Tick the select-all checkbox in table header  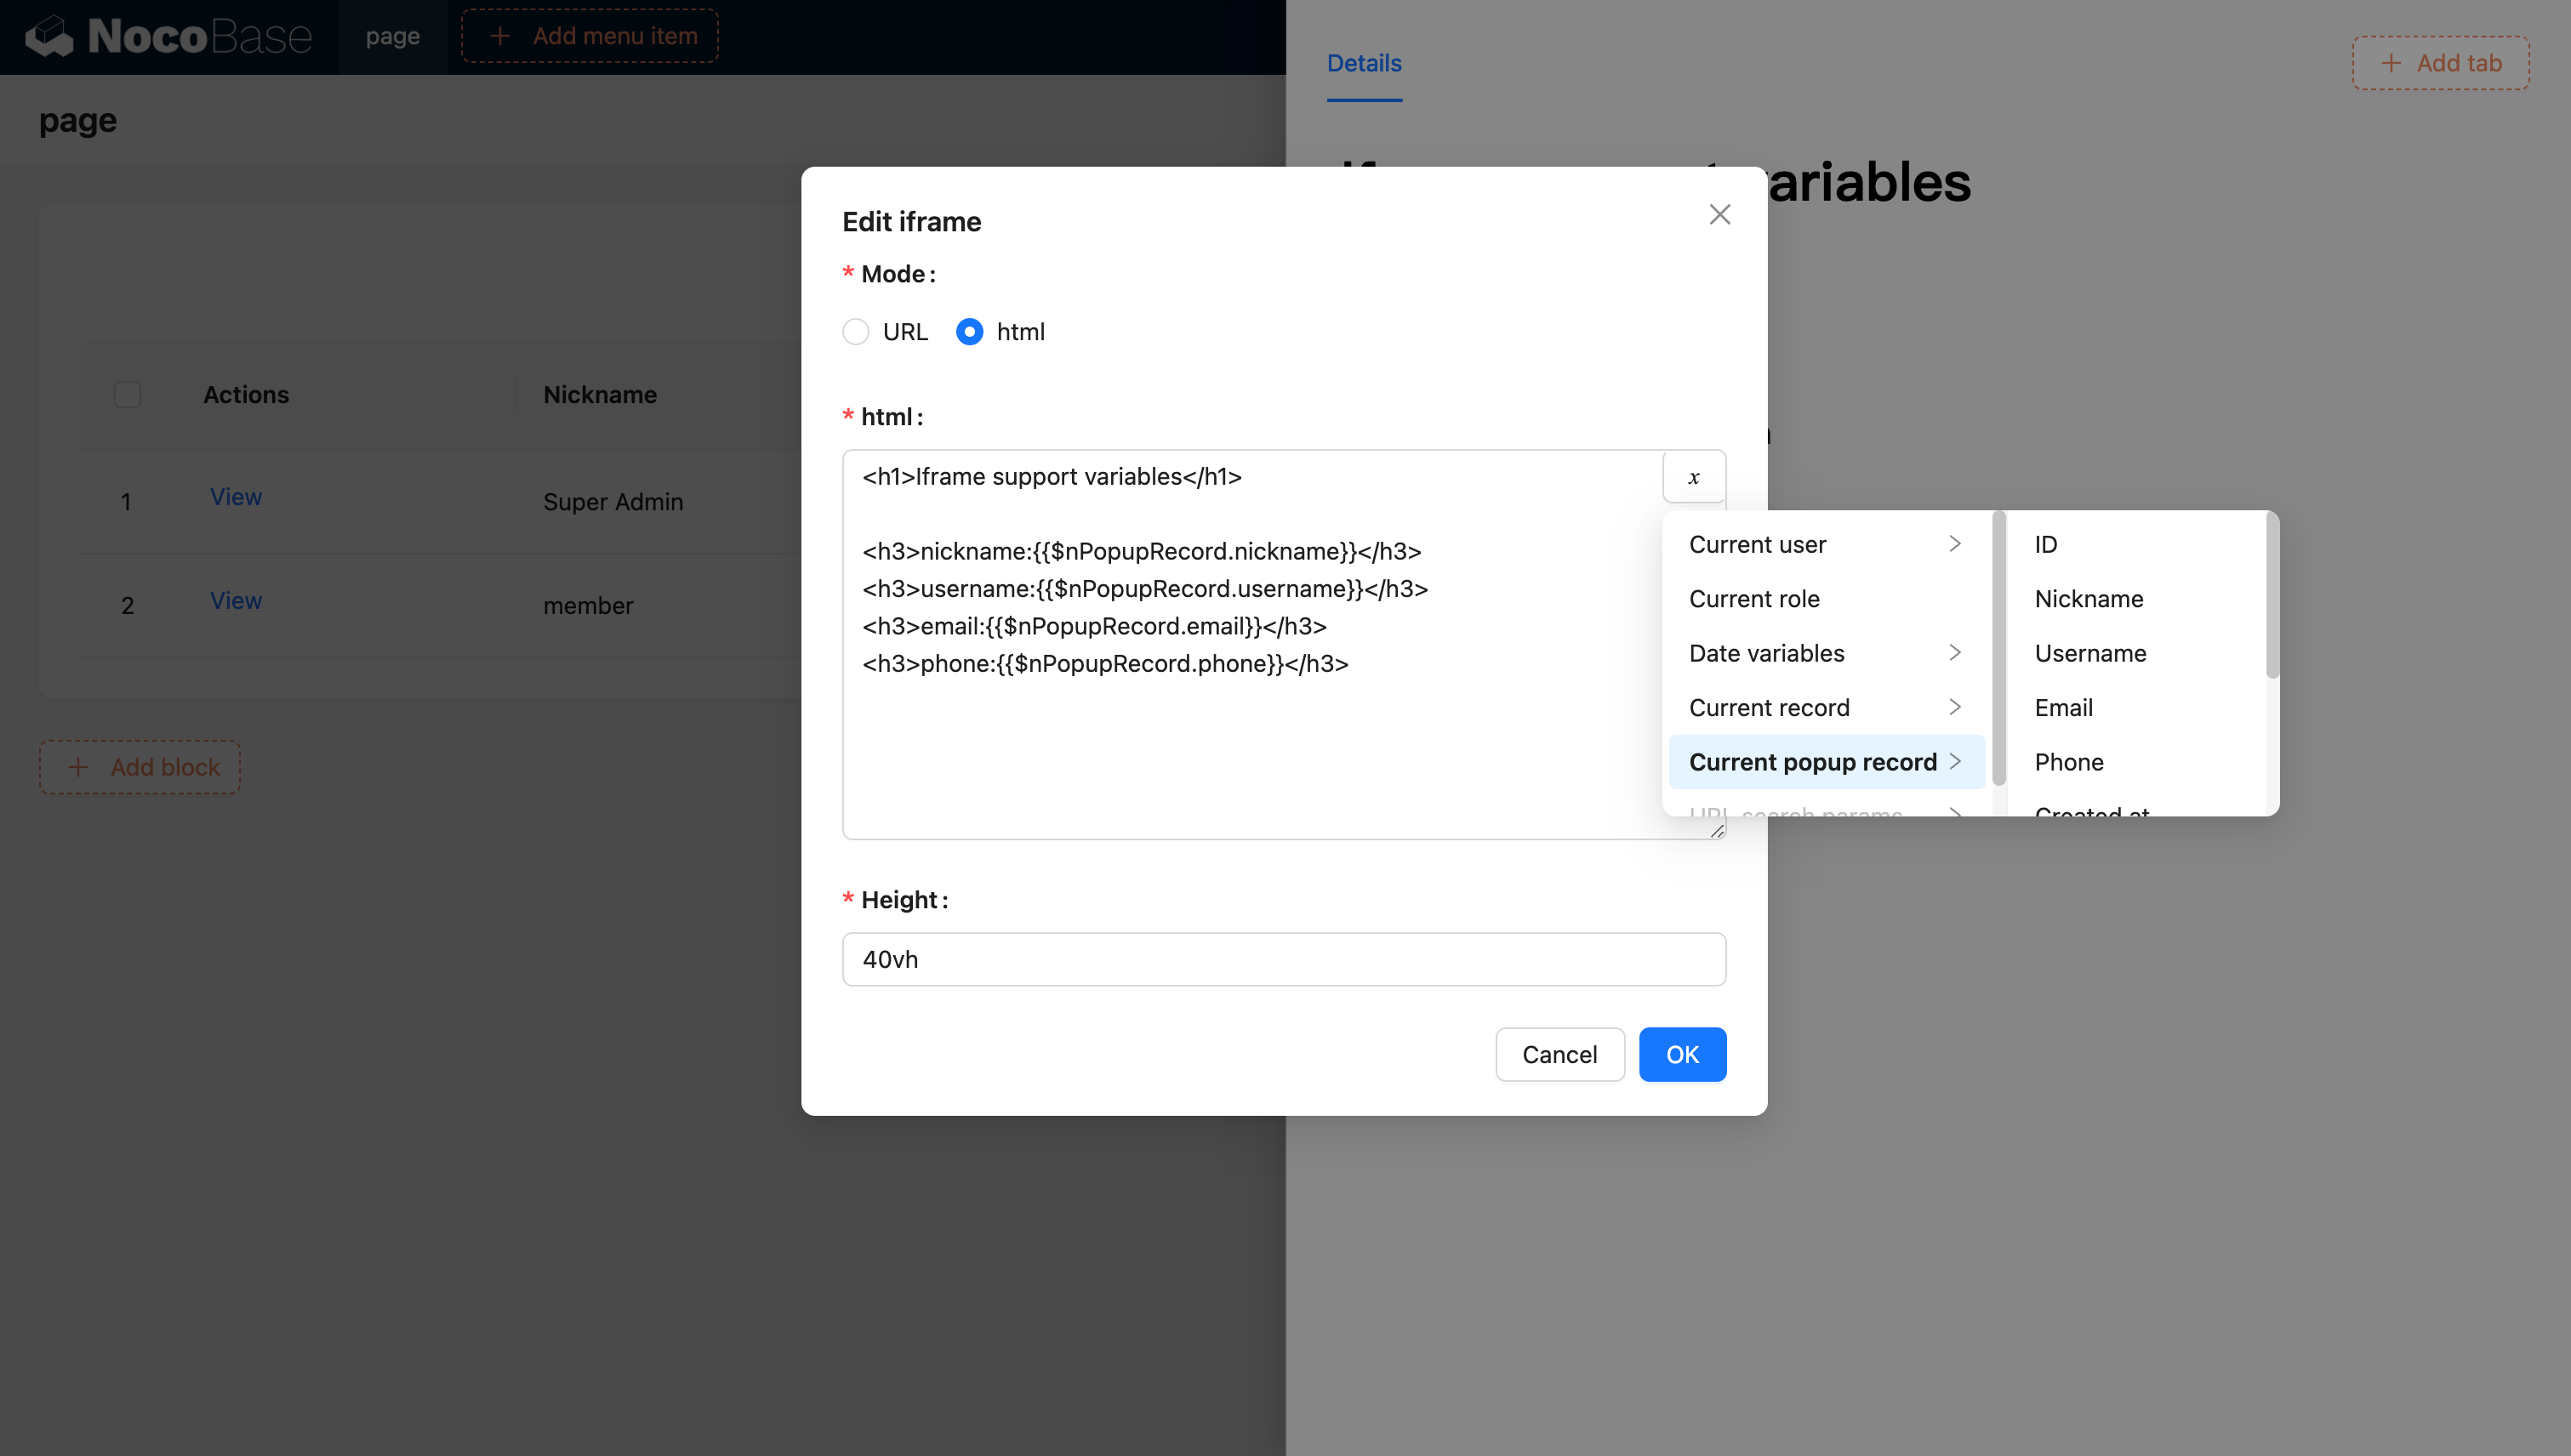pos(127,395)
